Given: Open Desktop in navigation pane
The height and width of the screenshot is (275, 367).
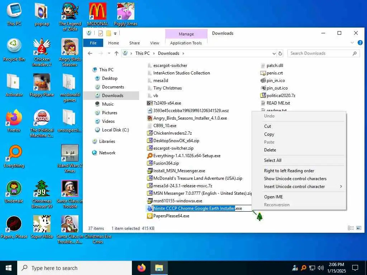Looking at the screenshot, I should pos(110,78).
